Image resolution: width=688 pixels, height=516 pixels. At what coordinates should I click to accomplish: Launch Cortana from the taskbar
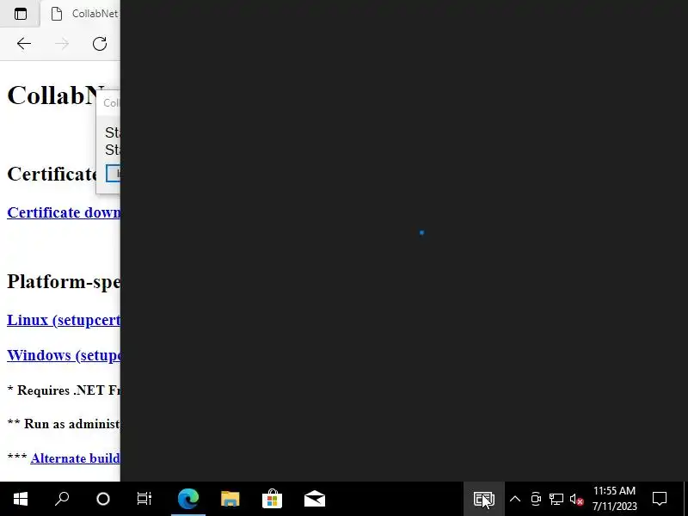tap(103, 499)
